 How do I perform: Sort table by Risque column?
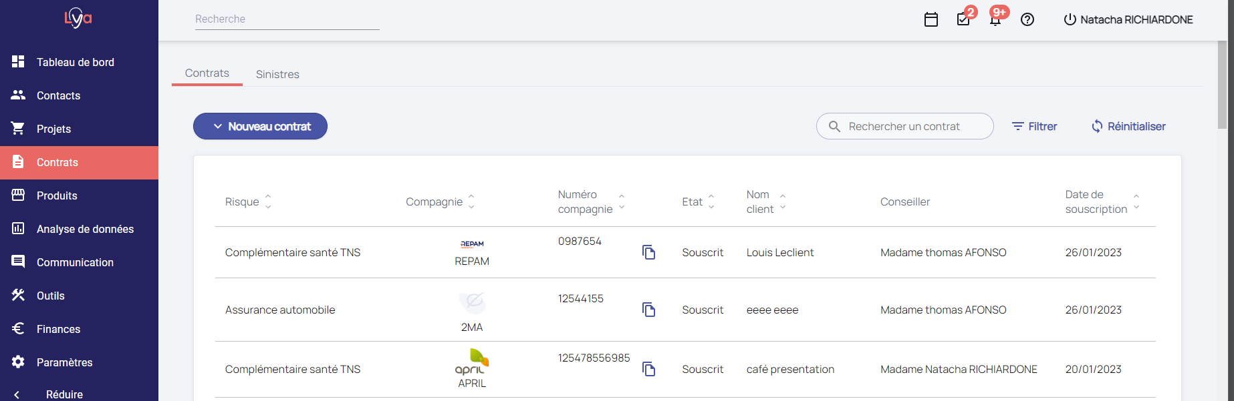click(268, 202)
